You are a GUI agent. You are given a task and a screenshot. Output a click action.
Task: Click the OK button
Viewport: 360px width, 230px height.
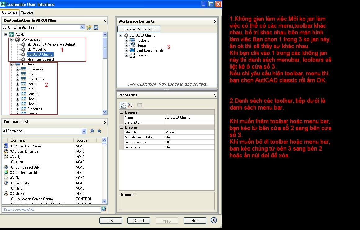(111, 221)
